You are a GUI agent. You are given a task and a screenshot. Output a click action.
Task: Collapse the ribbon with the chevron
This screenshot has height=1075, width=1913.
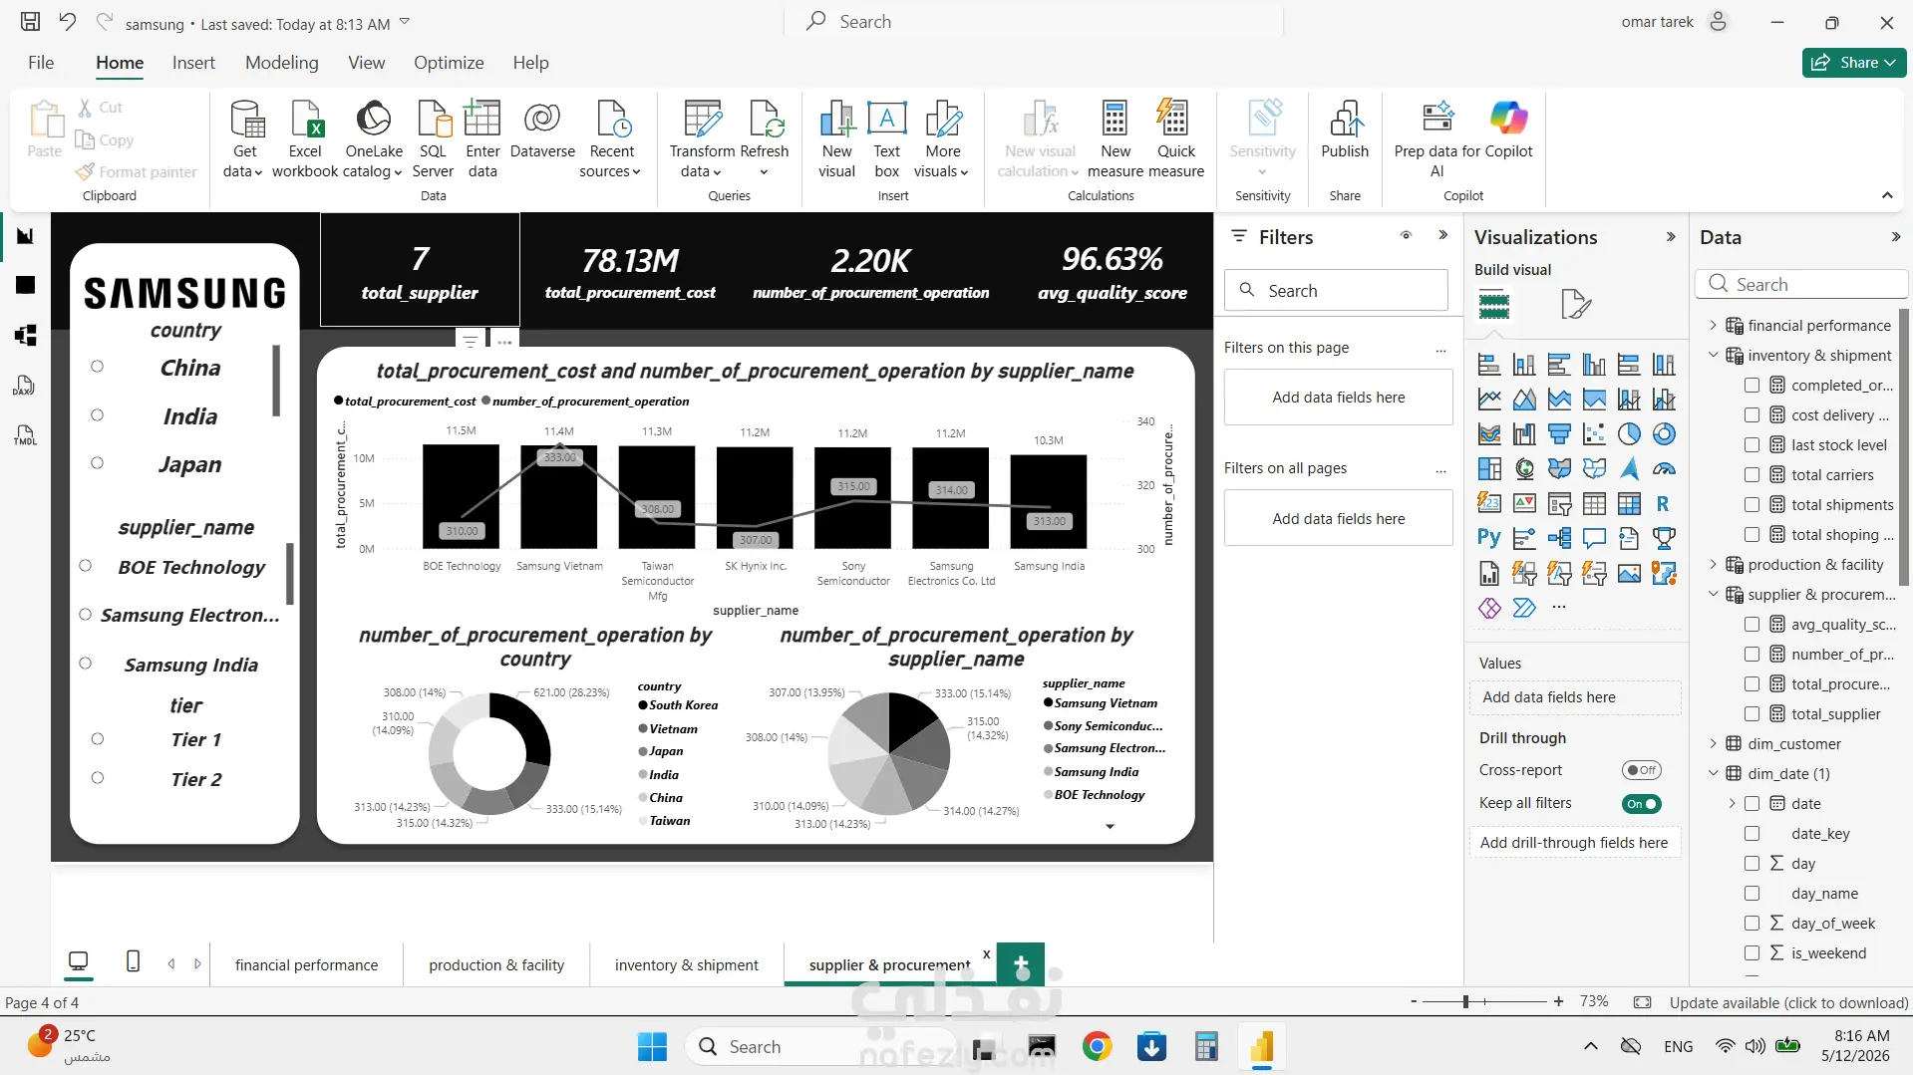click(1887, 195)
